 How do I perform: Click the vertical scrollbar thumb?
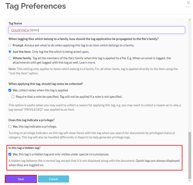pos(190,154)
